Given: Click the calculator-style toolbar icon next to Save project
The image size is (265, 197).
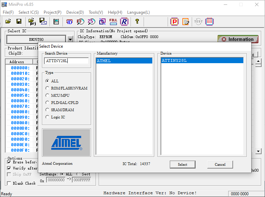Looking at the screenshot, I should [x=56, y=22].
